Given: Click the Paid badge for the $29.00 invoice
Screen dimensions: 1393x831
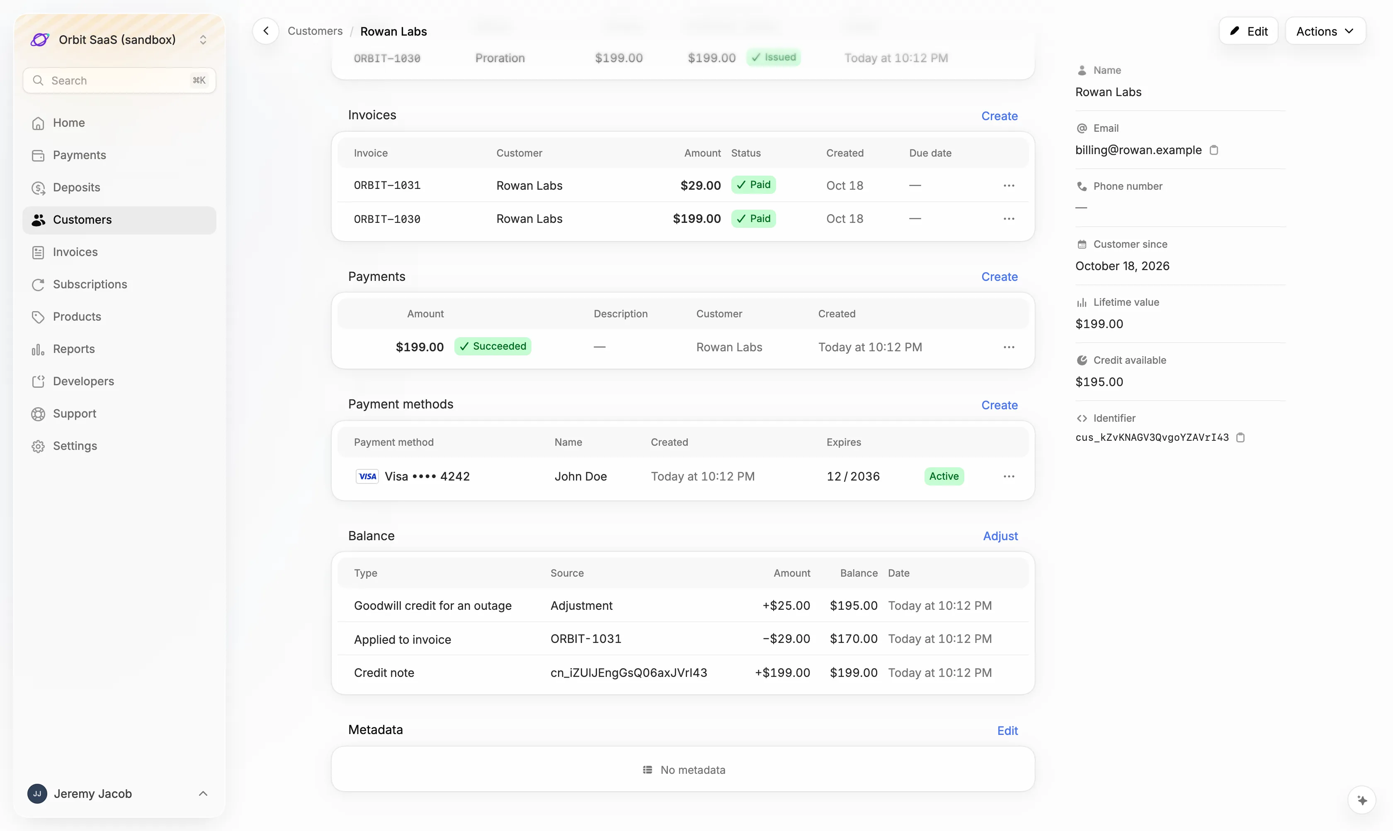Looking at the screenshot, I should [x=754, y=185].
